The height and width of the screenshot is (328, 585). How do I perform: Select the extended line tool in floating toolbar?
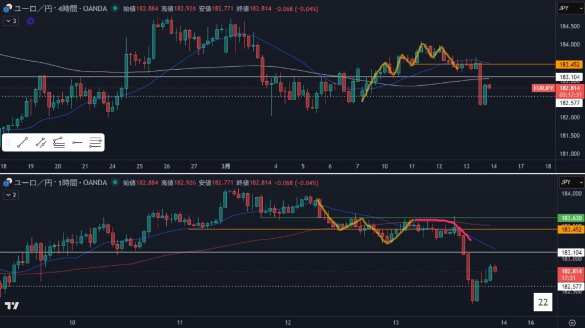pos(41,143)
